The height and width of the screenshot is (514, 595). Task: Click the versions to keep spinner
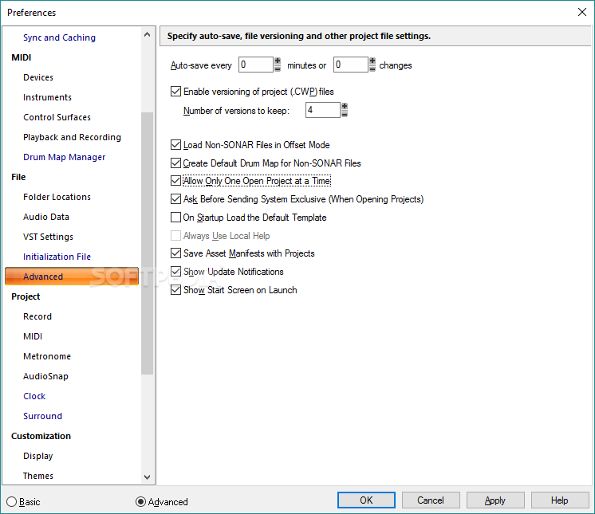click(345, 110)
